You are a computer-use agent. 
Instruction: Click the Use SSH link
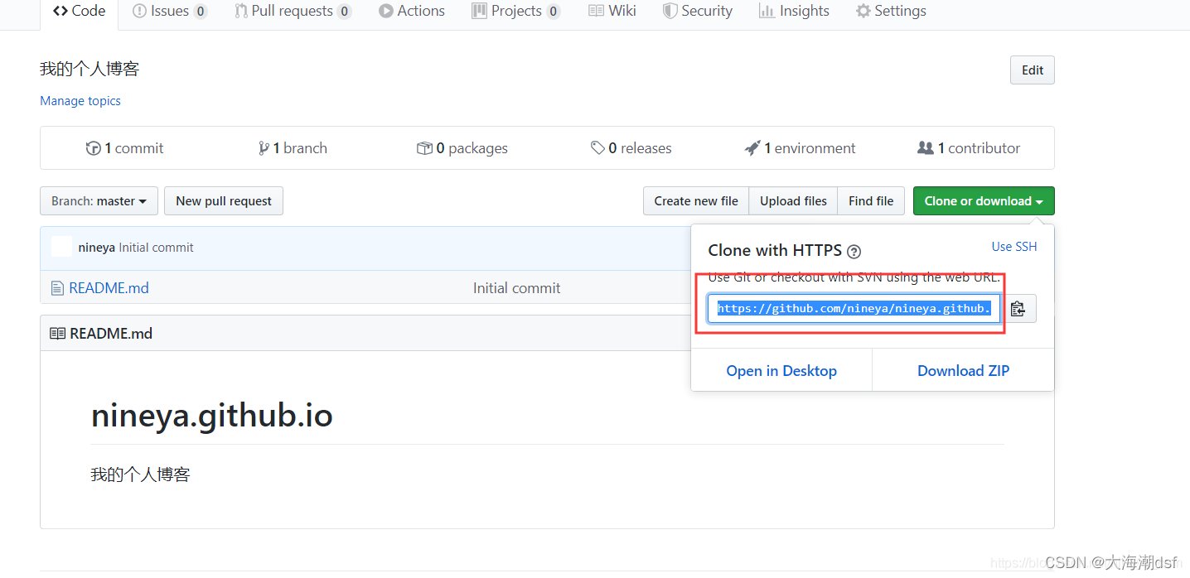point(1014,247)
